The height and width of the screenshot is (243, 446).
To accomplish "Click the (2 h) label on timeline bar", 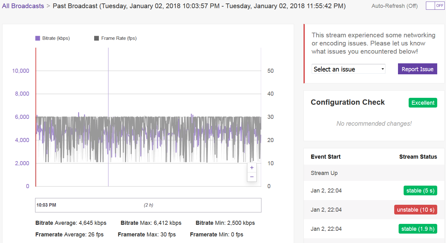I will pyautogui.click(x=148, y=205).
